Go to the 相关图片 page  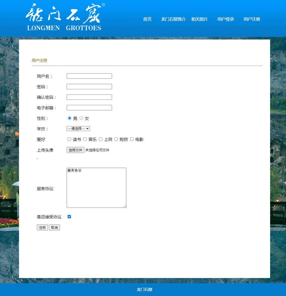pyautogui.click(x=200, y=19)
